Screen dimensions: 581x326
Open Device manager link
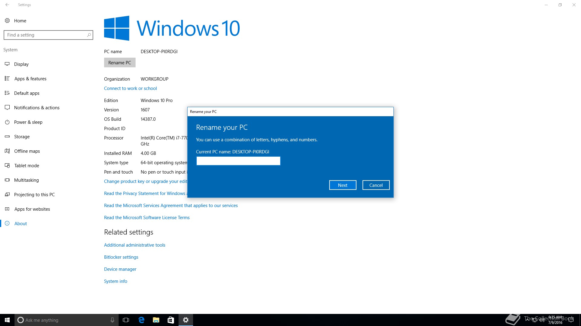click(x=120, y=269)
